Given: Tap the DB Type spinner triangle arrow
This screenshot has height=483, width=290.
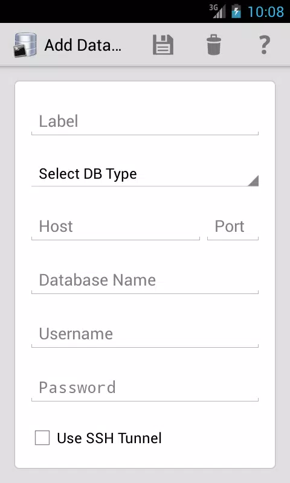Looking at the screenshot, I should [x=253, y=181].
